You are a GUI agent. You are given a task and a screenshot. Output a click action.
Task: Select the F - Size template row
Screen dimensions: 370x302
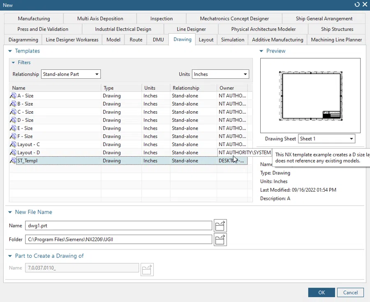(x=128, y=136)
